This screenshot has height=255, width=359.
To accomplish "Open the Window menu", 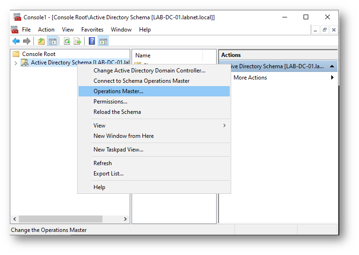I will (x=121, y=30).
